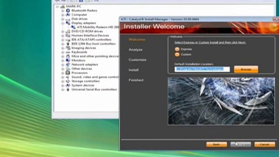Select the 'Storage controllers' tree row

(x=85, y=81)
